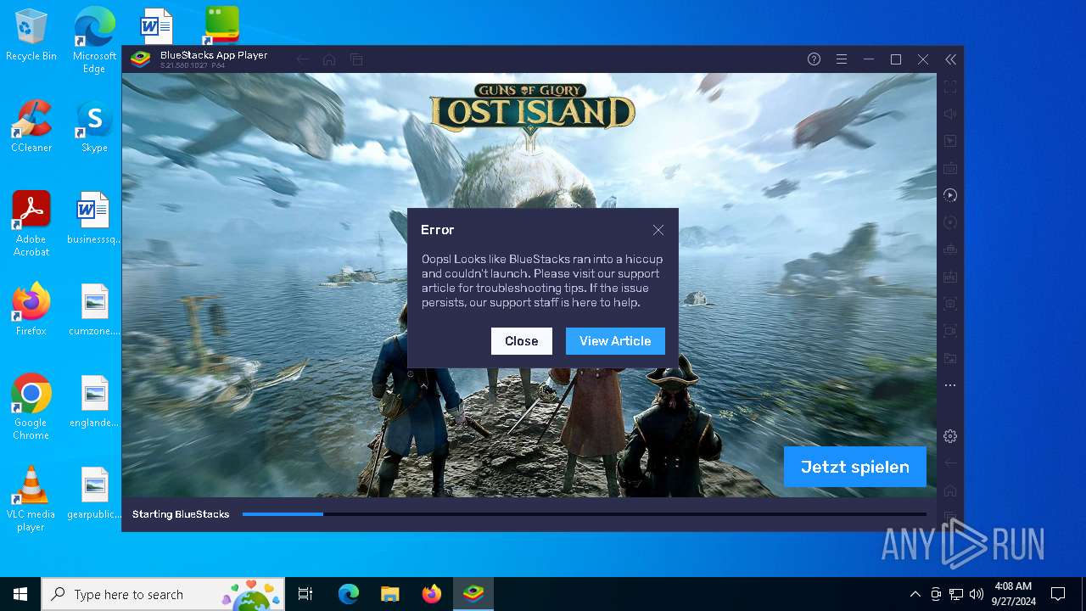Image resolution: width=1086 pixels, height=611 pixels.
Task: Maximize the BlueStacks App Player window
Action: point(895,59)
